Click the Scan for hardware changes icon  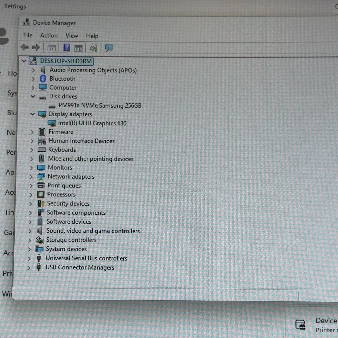click(x=109, y=48)
